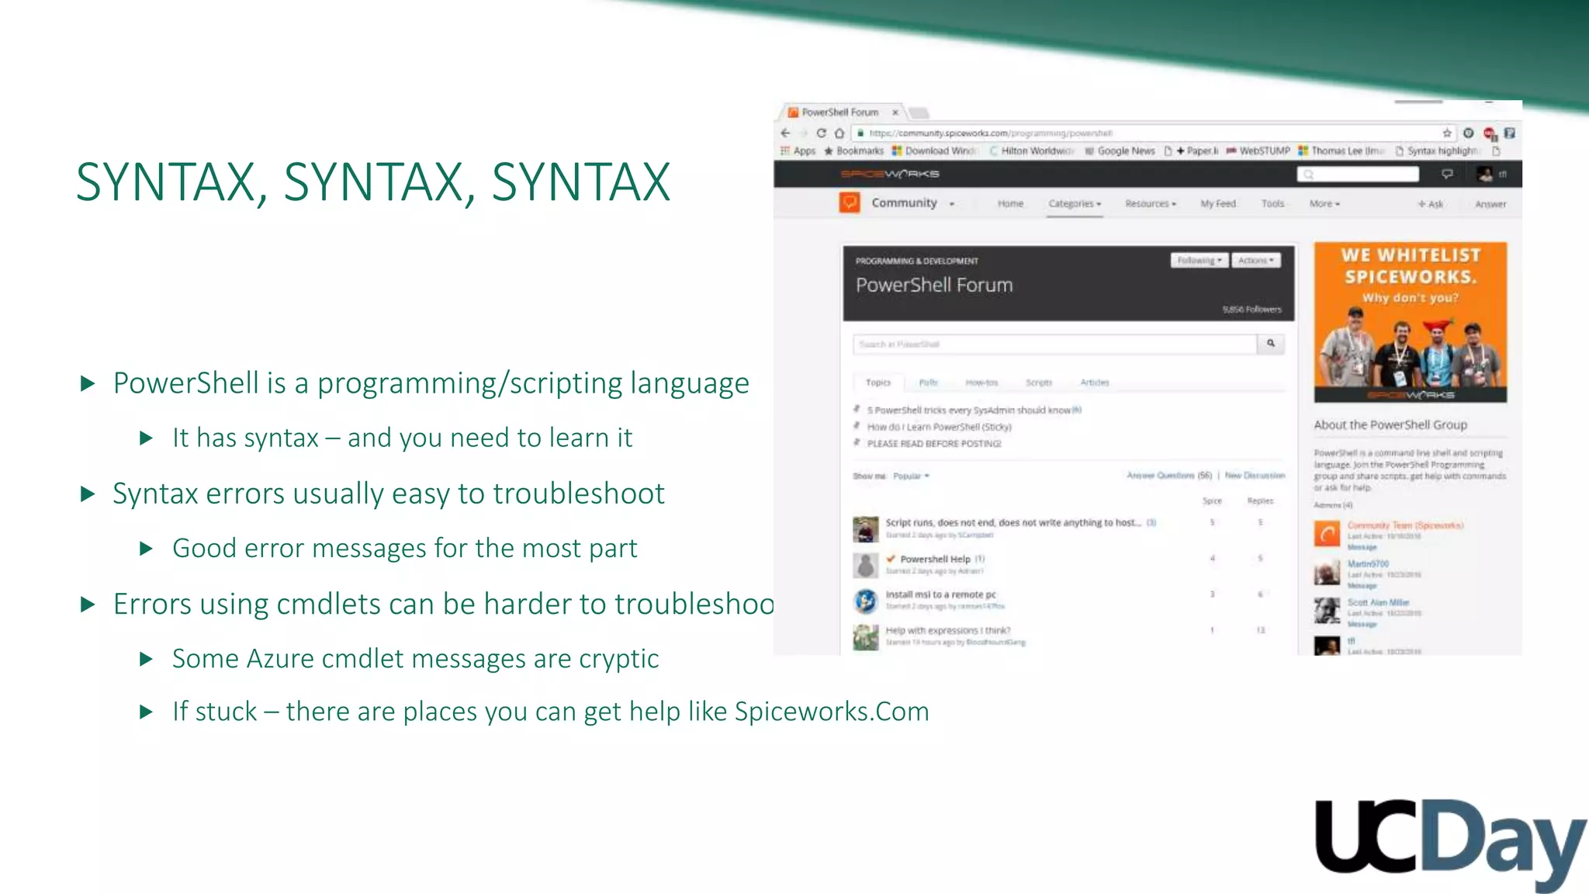Screen dimensions: 1589x894
Task: Open the Google News bookmark
Action: pyautogui.click(x=1120, y=151)
